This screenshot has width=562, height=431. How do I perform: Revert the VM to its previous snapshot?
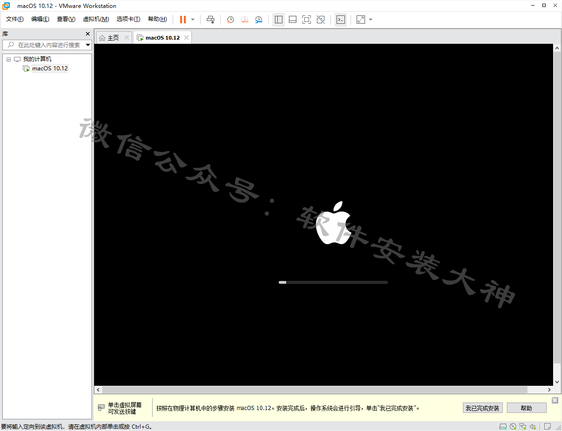tap(245, 20)
